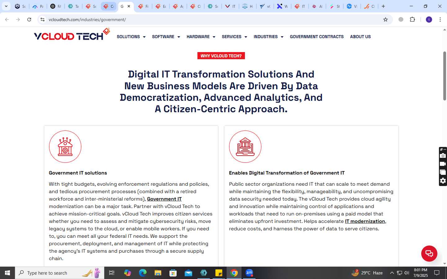
Task: Reload the page
Action: click(29, 20)
